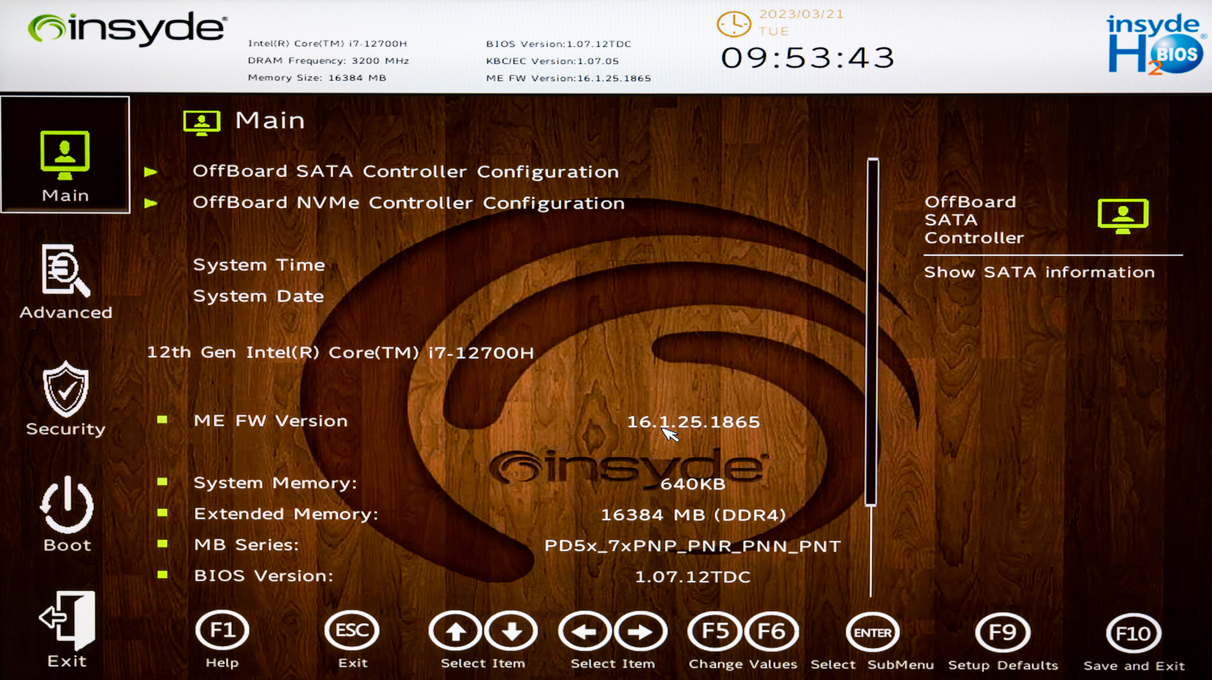The height and width of the screenshot is (680, 1212).
Task: Click the ESC Exit key icon
Action: 351,630
